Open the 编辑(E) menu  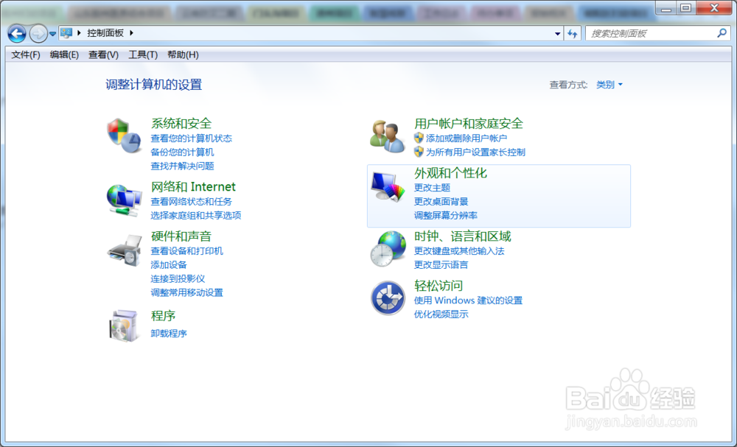[64, 55]
